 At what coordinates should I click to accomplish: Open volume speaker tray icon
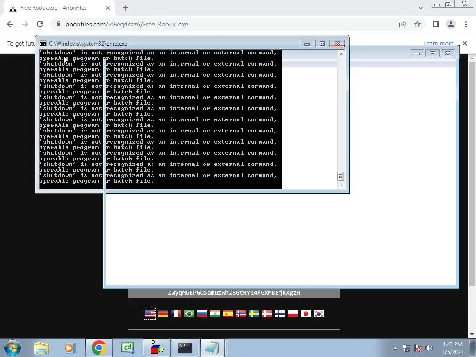click(x=429, y=348)
